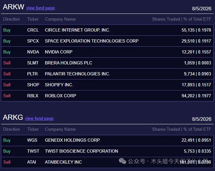Click the value 29,510 | 0.1917

pos(196,41)
